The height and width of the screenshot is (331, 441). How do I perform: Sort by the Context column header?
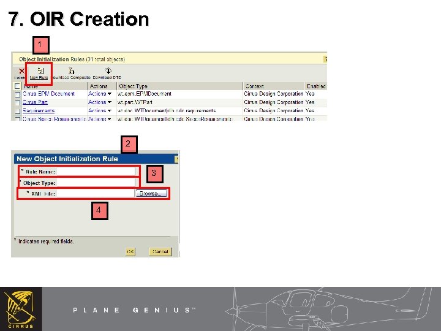[254, 86]
